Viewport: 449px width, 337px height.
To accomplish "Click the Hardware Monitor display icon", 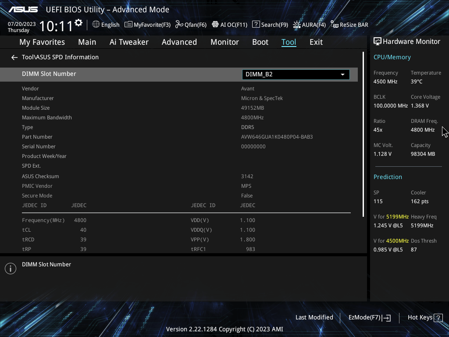I will [x=378, y=42].
